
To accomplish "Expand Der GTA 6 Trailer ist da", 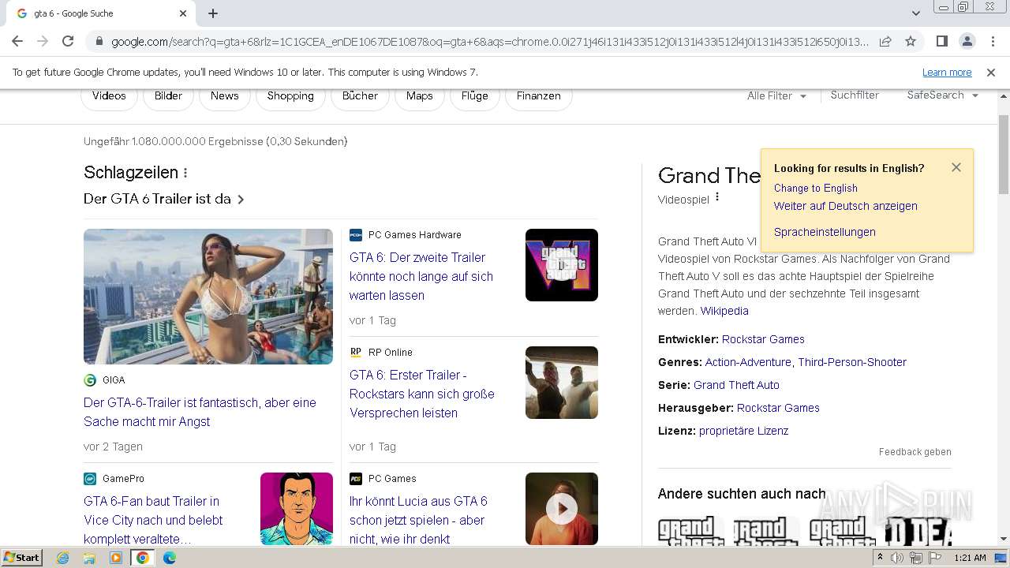I will click(x=163, y=199).
